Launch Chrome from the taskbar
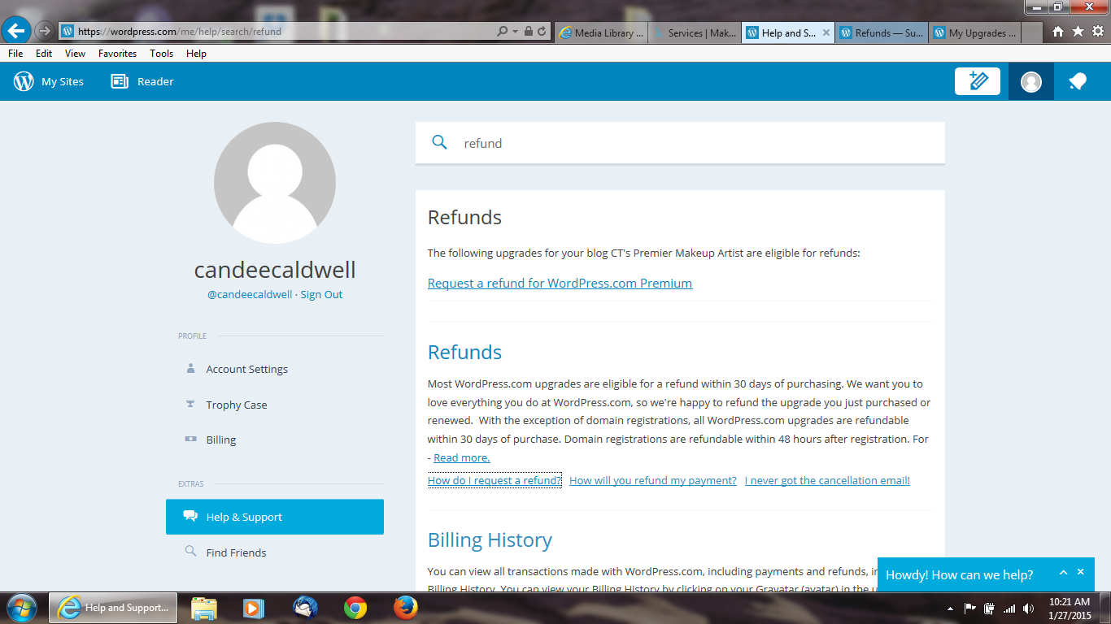Viewport: 1111px width, 624px height. 355,607
